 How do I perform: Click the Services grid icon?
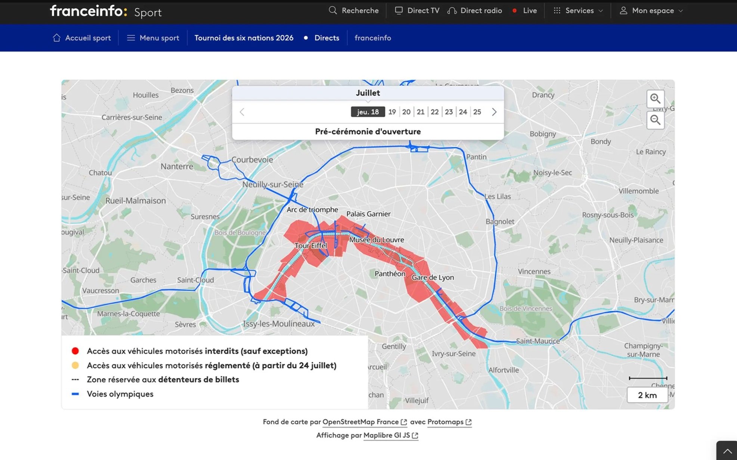coord(557,10)
